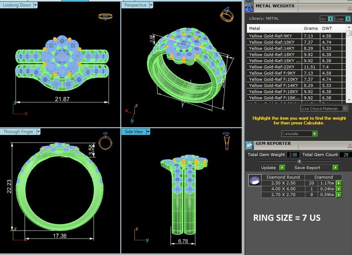The height and width of the screenshot is (255, 352).
Task: Click the Through Finger view ring icon
Action: 105,142
